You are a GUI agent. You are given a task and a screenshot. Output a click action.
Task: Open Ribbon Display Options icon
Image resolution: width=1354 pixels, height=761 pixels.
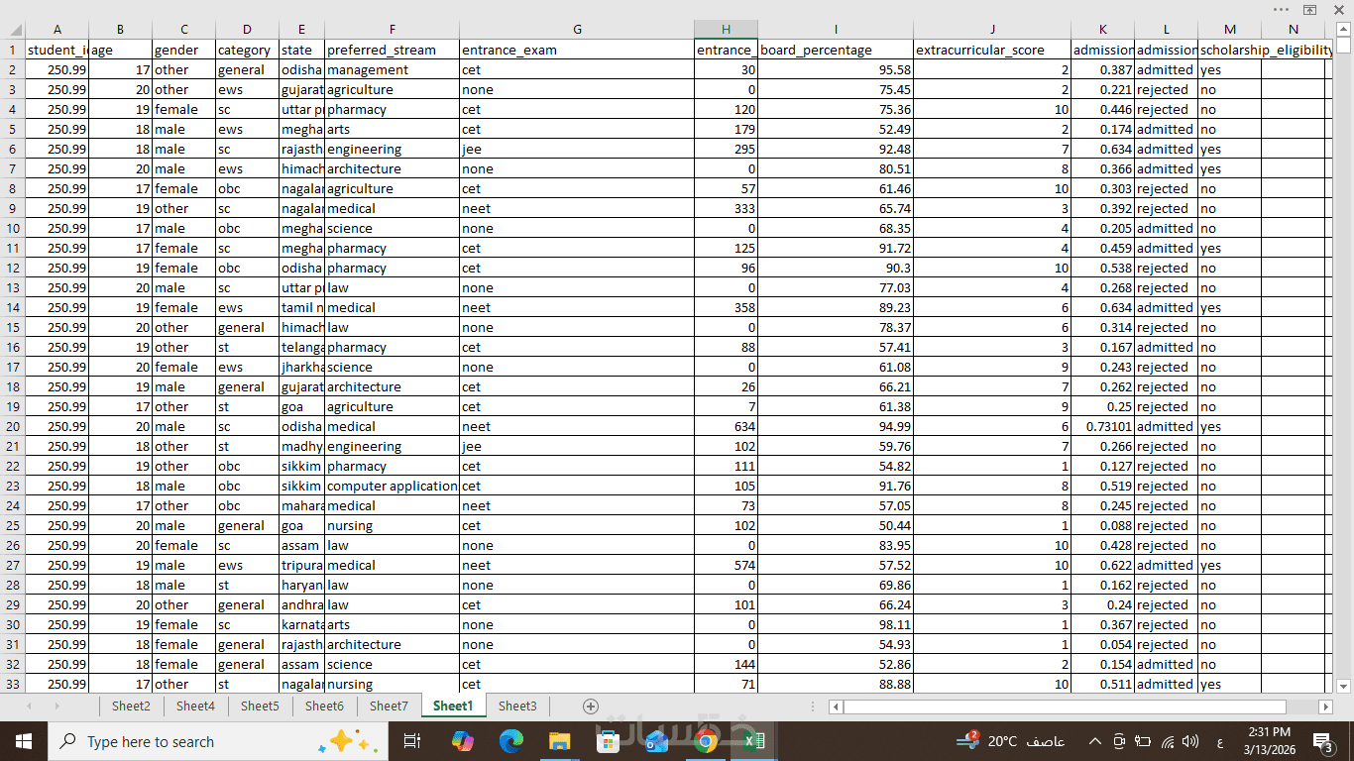coord(1309,10)
